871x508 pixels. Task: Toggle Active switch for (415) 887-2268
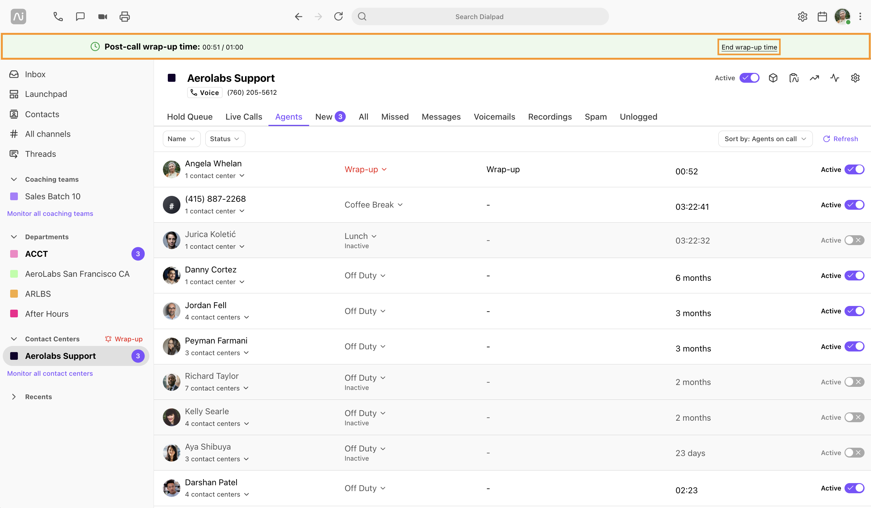pyautogui.click(x=854, y=205)
